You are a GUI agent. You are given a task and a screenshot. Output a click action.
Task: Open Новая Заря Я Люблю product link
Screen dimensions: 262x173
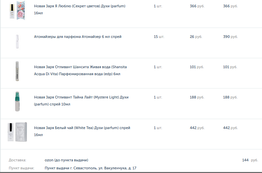80,10
